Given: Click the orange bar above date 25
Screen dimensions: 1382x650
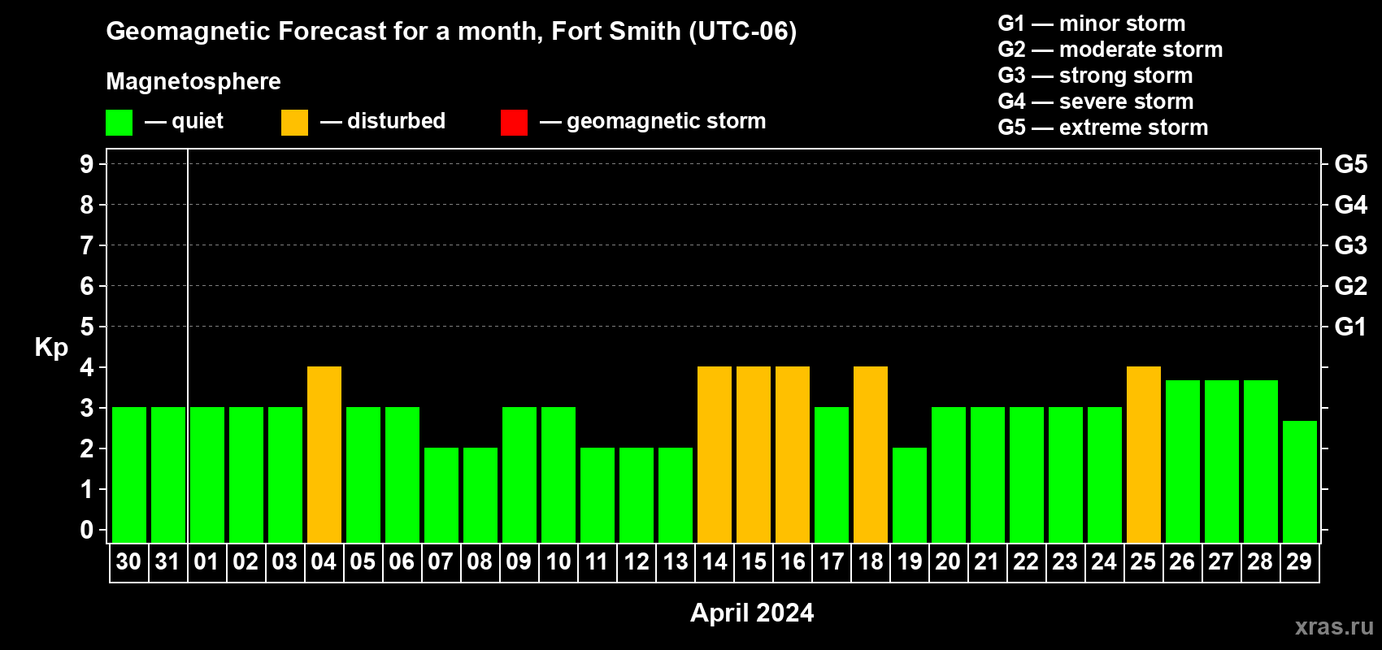Looking at the screenshot, I should tap(1144, 454).
